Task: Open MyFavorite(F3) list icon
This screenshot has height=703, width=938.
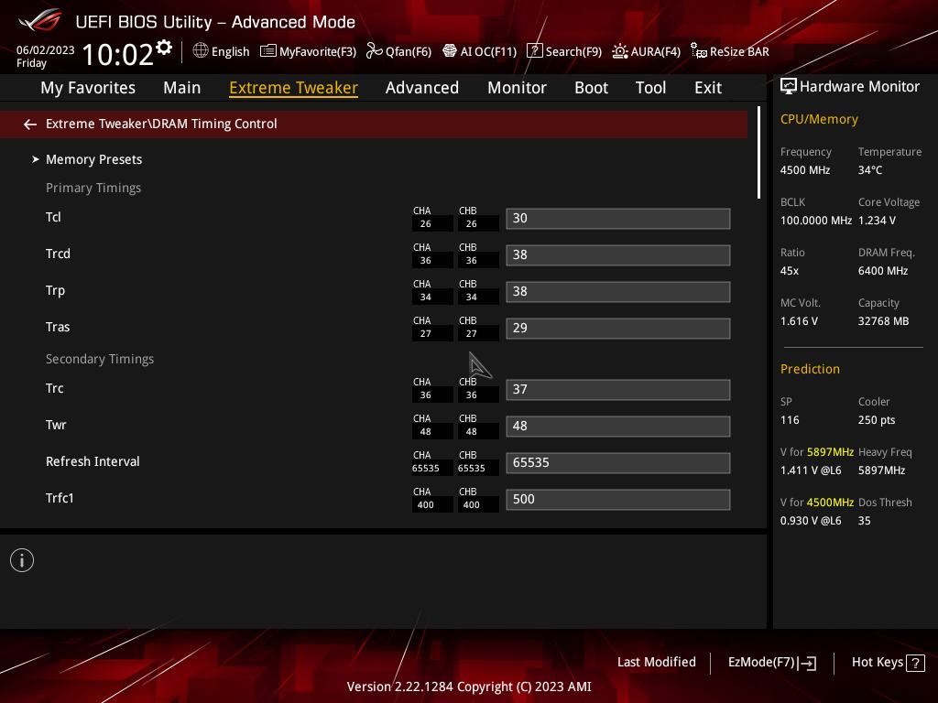Action: click(x=267, y=51)
